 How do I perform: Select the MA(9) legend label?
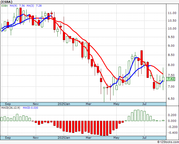[13, 6]
